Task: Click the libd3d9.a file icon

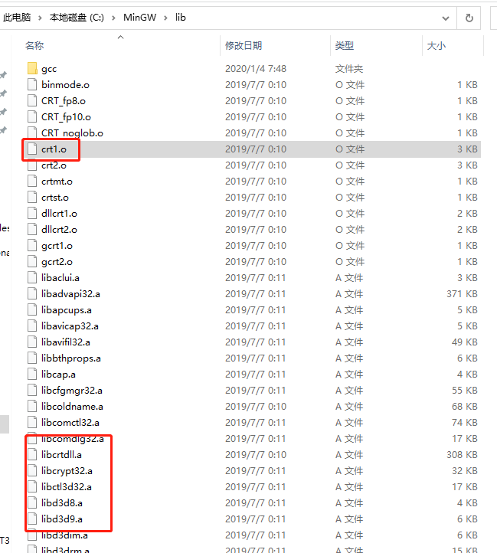Action: click(32, 519)
